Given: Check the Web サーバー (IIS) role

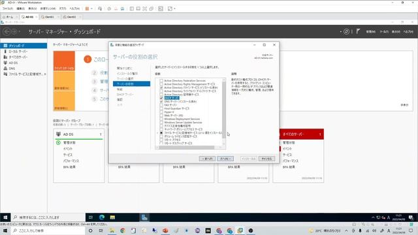Looking at the screenshot, I should [x=161, y=116].
